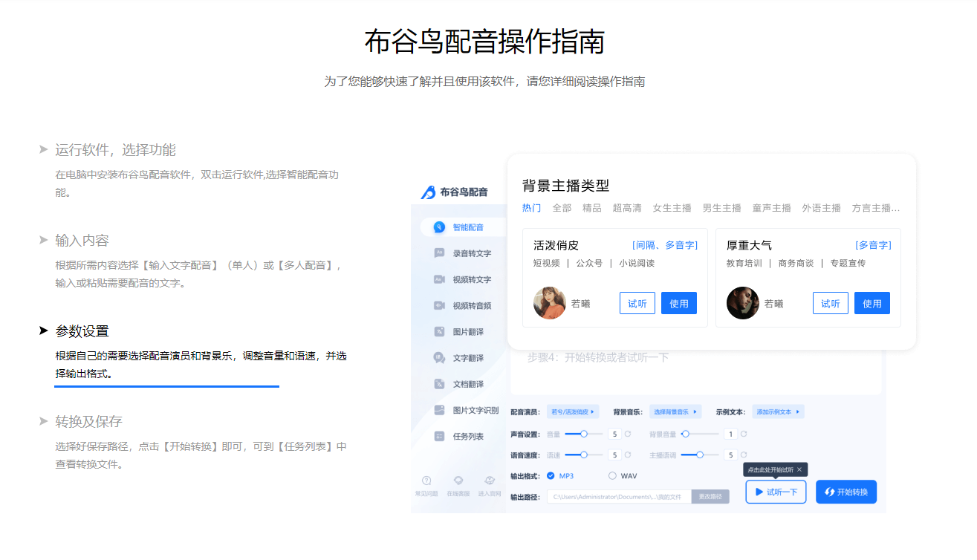Screen dimensions: 977x560
Task: Click 试听 on the 活泼俏皮 card
Action: pyautogui.click(x=637, y=303)
